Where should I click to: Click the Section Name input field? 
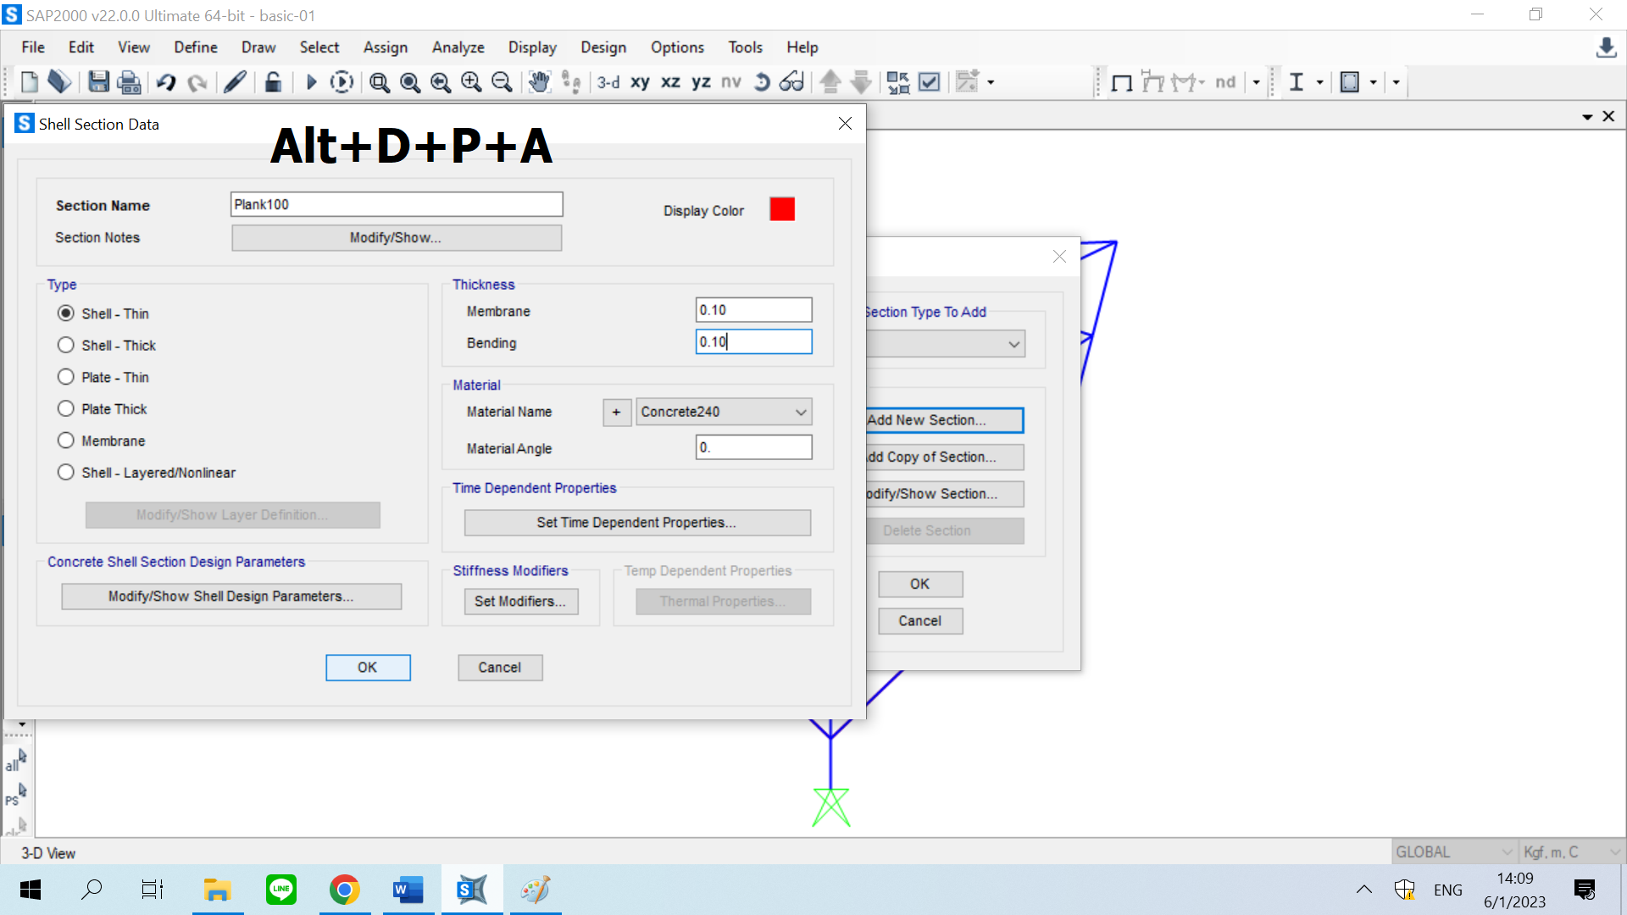397,204
